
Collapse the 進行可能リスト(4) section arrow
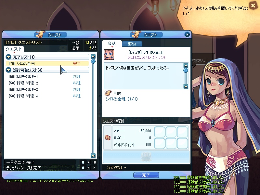(x=8, y=70)
